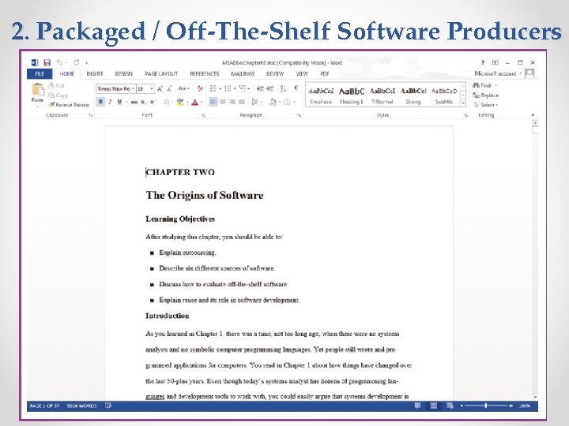
Task: Open Ribbon Display Options
Action: click(495, 62)
